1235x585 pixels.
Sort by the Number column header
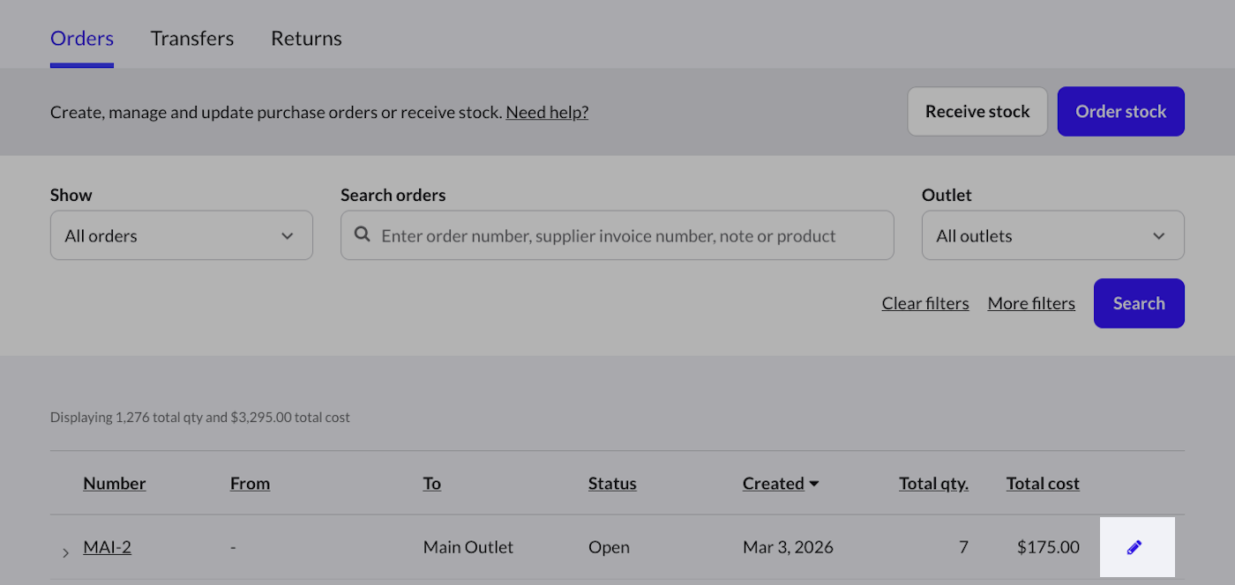coord(115,484)
